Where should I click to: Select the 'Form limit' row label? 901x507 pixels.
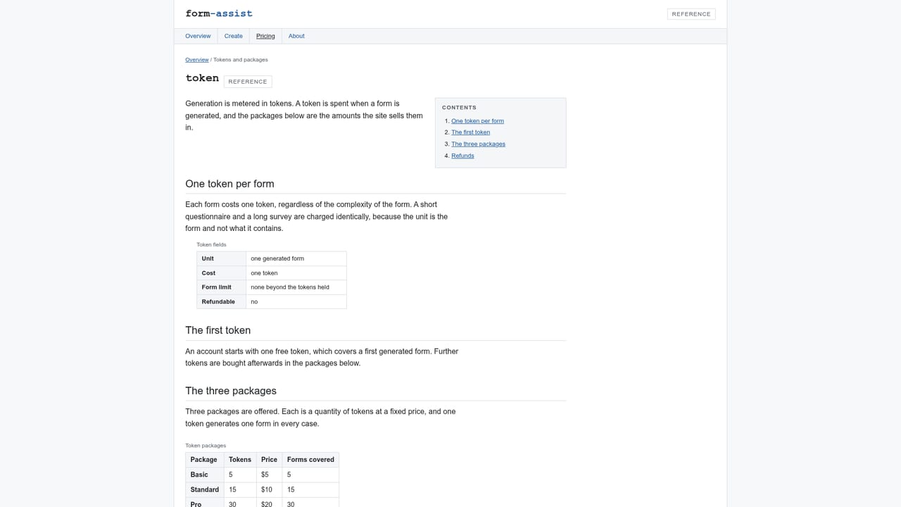221,287
